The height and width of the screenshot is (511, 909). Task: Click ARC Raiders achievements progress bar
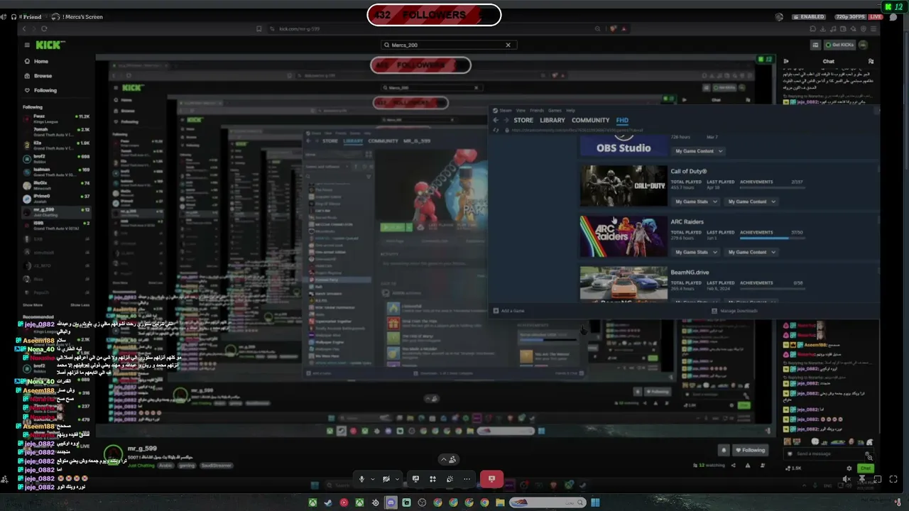tap(771, 238)
